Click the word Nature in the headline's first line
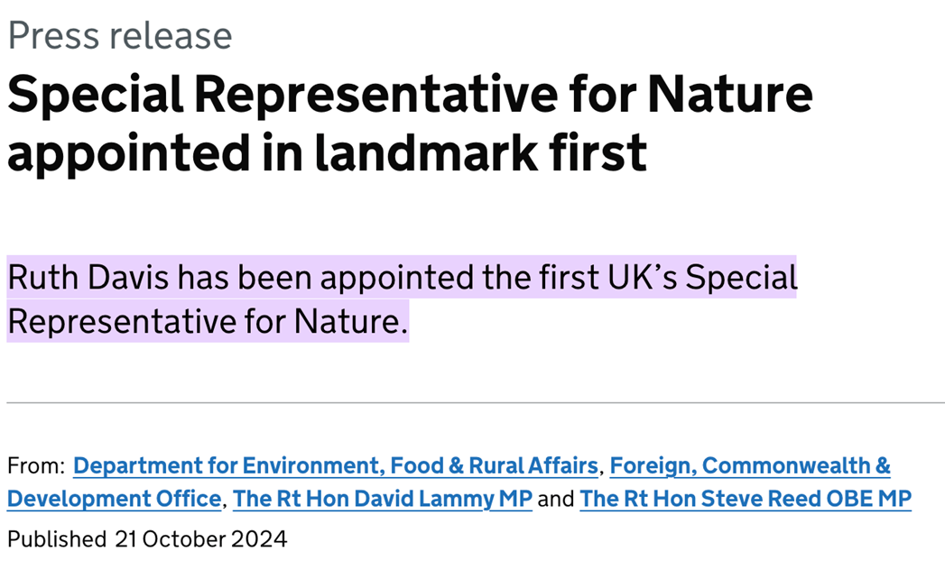 [730, 95]
